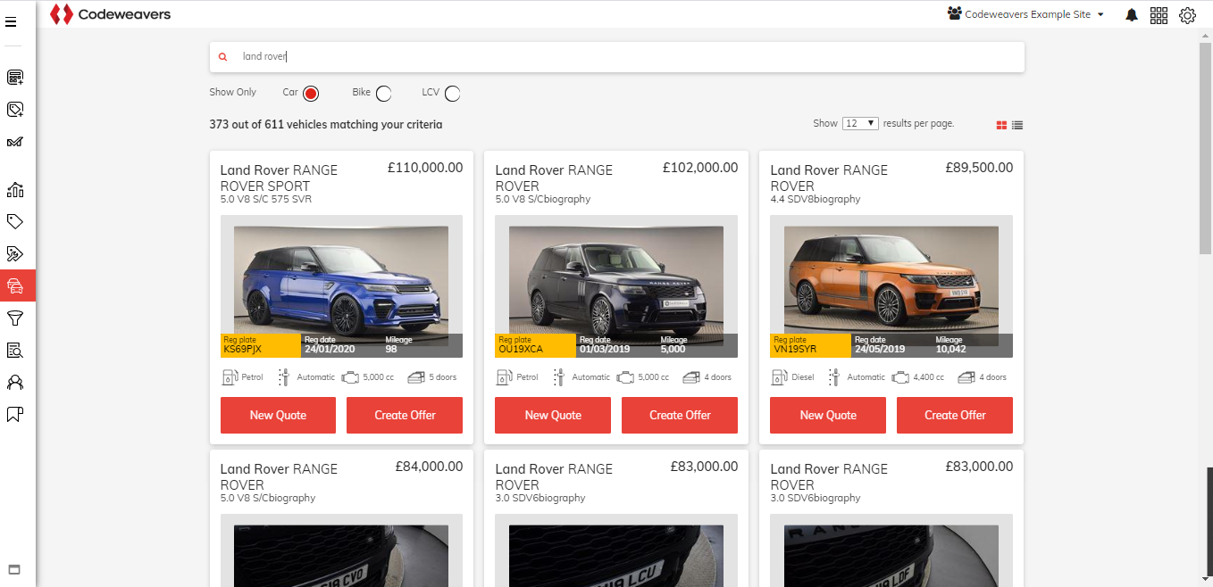Switch to list view layout
Screen dimensions: 1213x587
click(1017, 125)
